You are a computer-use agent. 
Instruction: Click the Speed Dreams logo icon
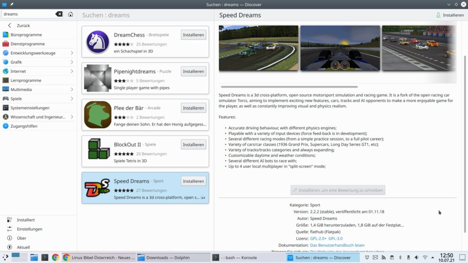[x=97, y=188]
